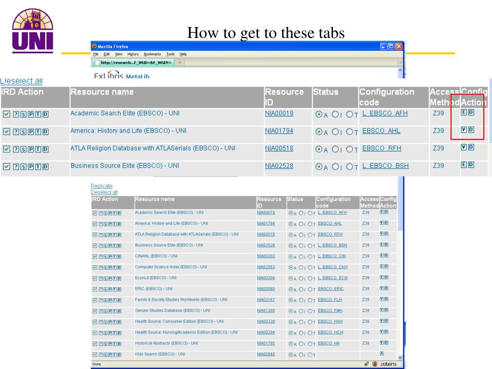Select status T radio in enlarged NIA01794 row

click(350, 132)
